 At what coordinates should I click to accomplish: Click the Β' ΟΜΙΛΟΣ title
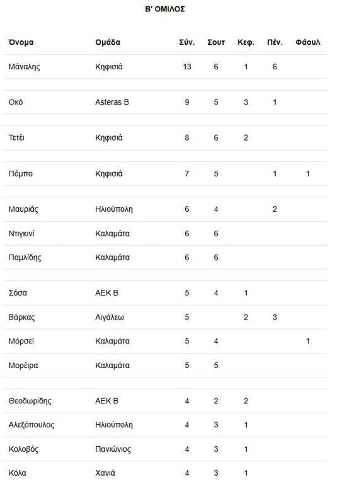click(165, 9)
